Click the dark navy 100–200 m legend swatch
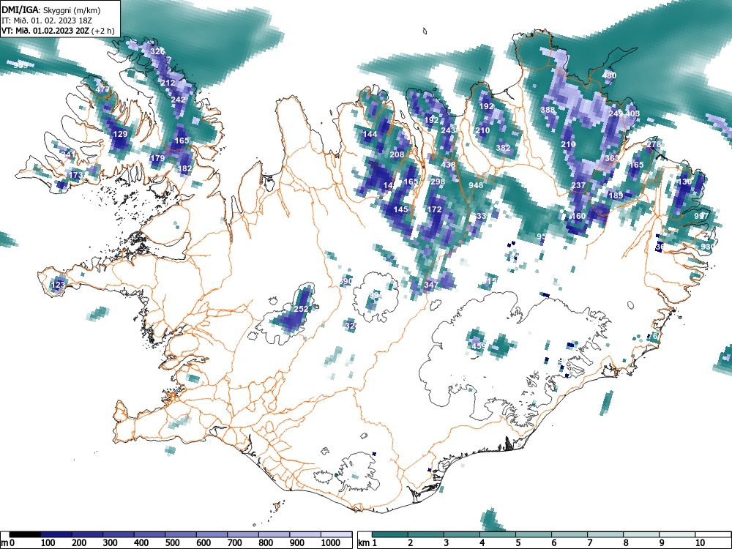The image size is (732, 549). pyautogui.click(x=56, y=534)
